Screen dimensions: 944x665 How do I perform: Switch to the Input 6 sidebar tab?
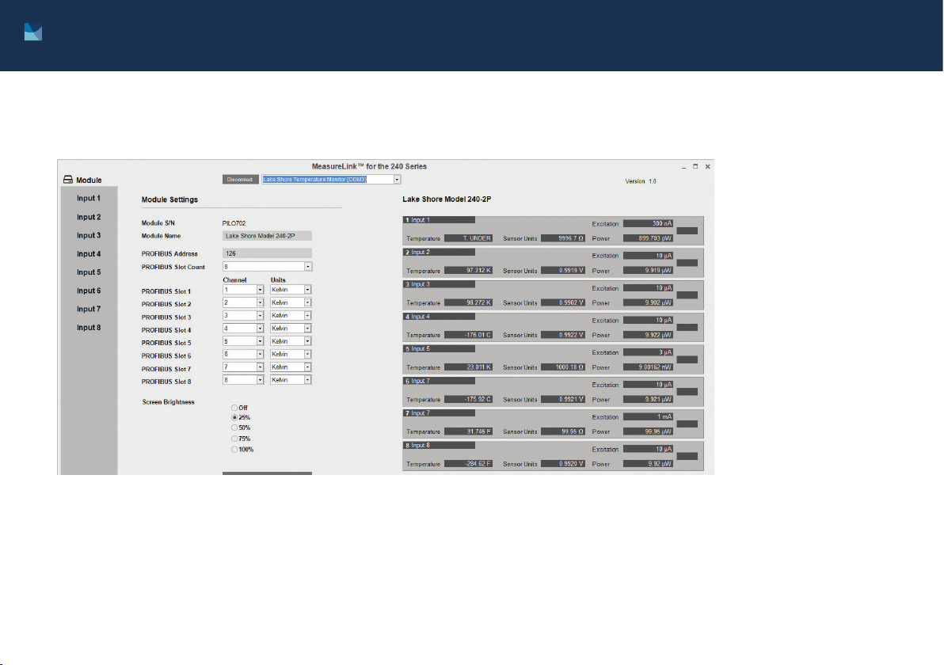coord(89,291)
